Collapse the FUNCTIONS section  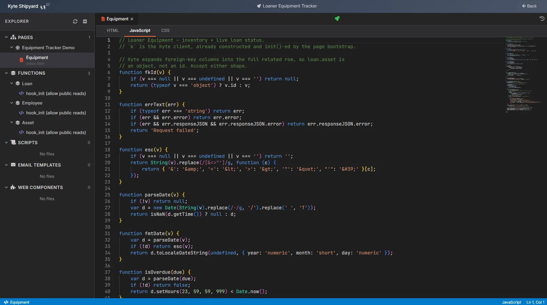[6, 73]
